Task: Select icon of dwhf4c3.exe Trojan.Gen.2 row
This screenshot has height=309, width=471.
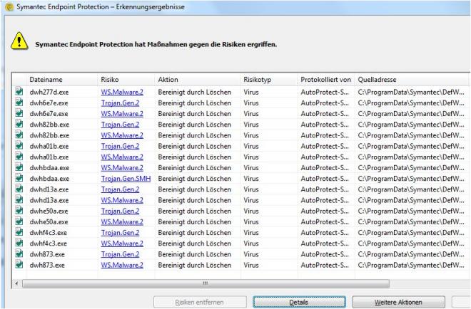Action: point(19,231)
